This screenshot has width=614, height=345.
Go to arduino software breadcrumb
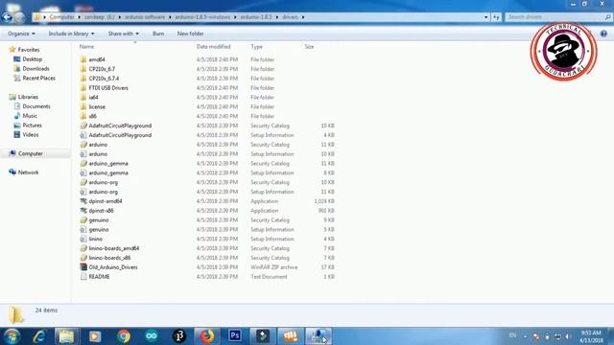click(145, 17)
